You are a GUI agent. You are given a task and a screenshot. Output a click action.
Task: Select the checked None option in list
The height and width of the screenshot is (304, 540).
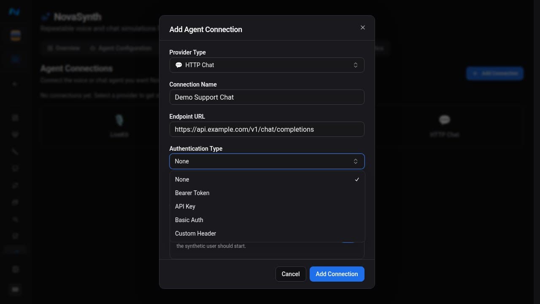coord(267,179)
